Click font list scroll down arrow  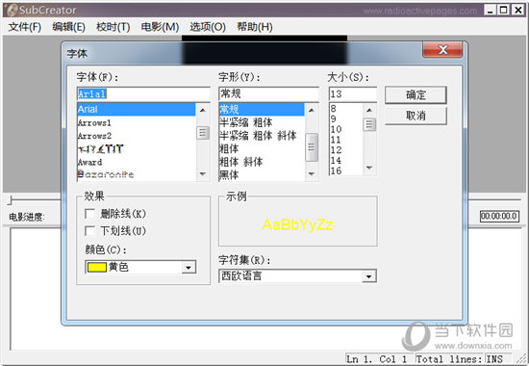pos(203,174)
